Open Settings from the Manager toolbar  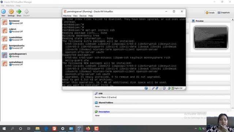(x=11, y=12)
